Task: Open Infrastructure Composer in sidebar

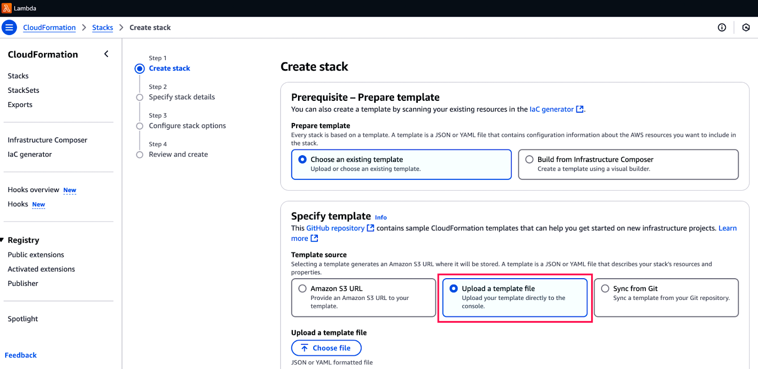Action: click(x=47, y=140)
